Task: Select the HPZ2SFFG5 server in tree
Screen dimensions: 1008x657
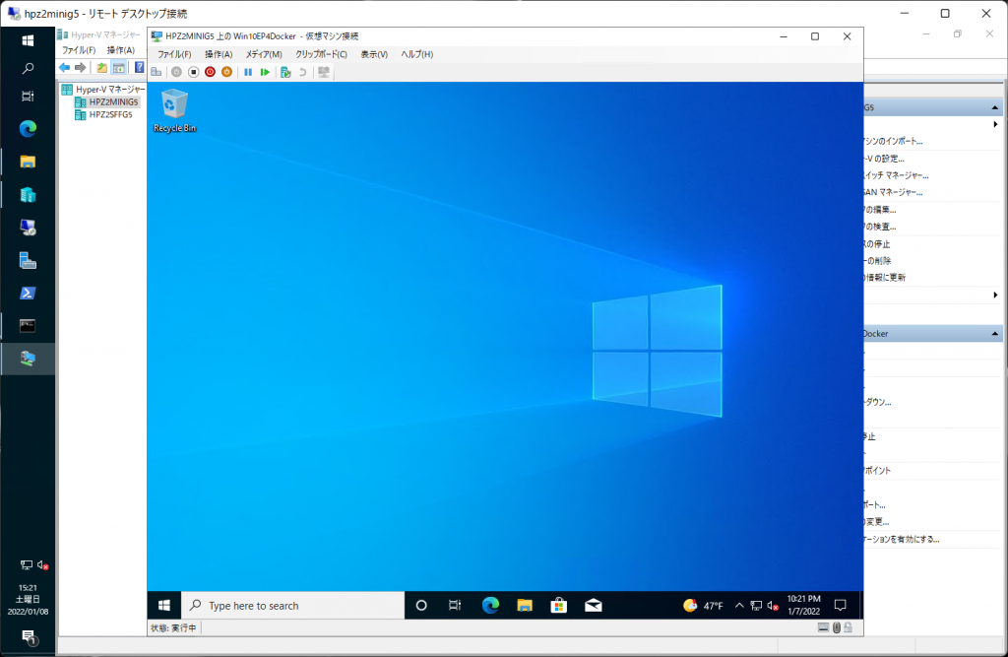Action: [x=104, y=114]
